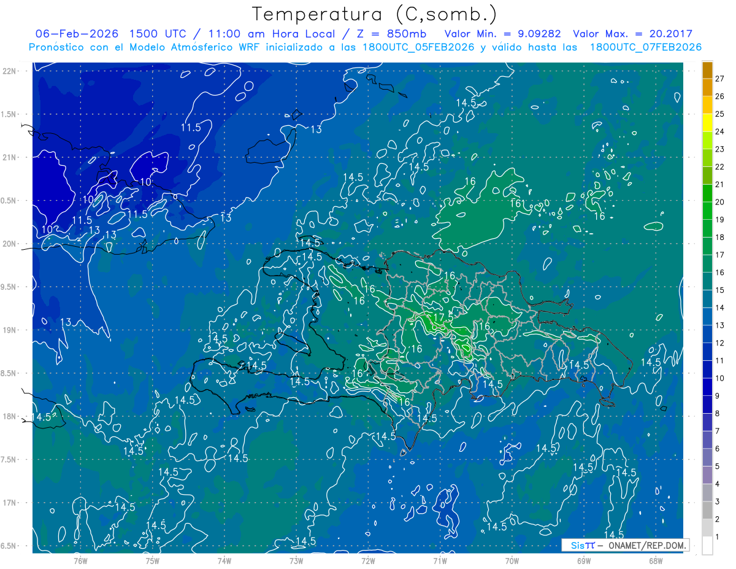The height and width of the screenshot is (569, 736).
Task: Click the "75W" longitude axis label
Action: point(152,561)
